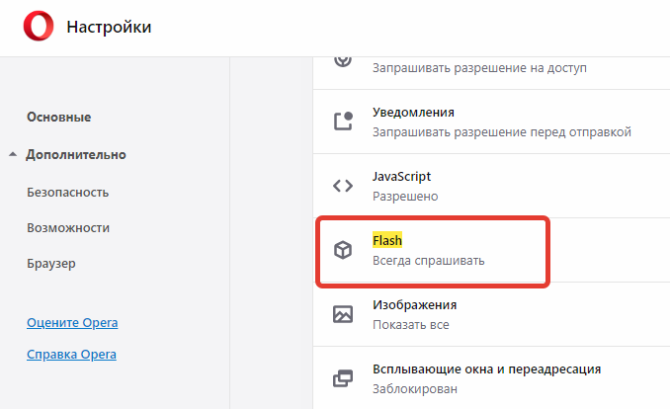The width and height of the screenshot is (670, 409).
Task: Click the Flash cube icon
Action: [x=343, y=250]
